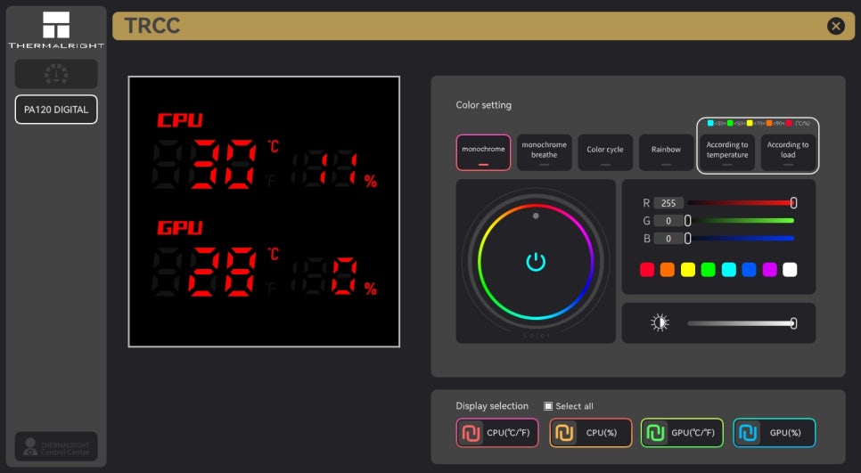
Task: Toggle the CPU(℃/℉) display option
Action: tap(497, 433)
